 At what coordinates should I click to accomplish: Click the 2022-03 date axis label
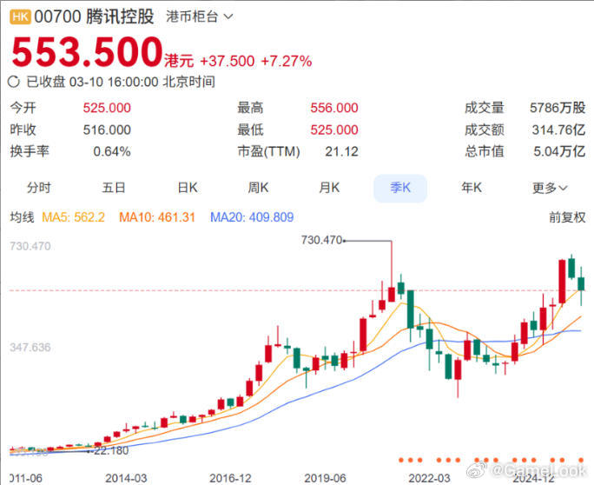pos(429,478)
